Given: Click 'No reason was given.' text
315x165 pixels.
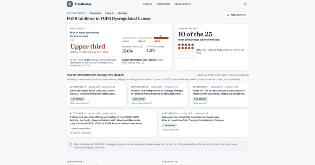Looking at the screenshot, I should [x=81, y=133].
